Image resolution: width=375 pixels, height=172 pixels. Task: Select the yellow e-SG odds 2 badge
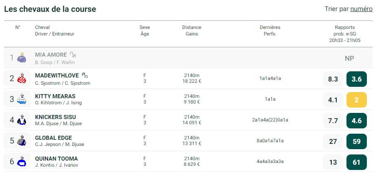click(356, 100)
